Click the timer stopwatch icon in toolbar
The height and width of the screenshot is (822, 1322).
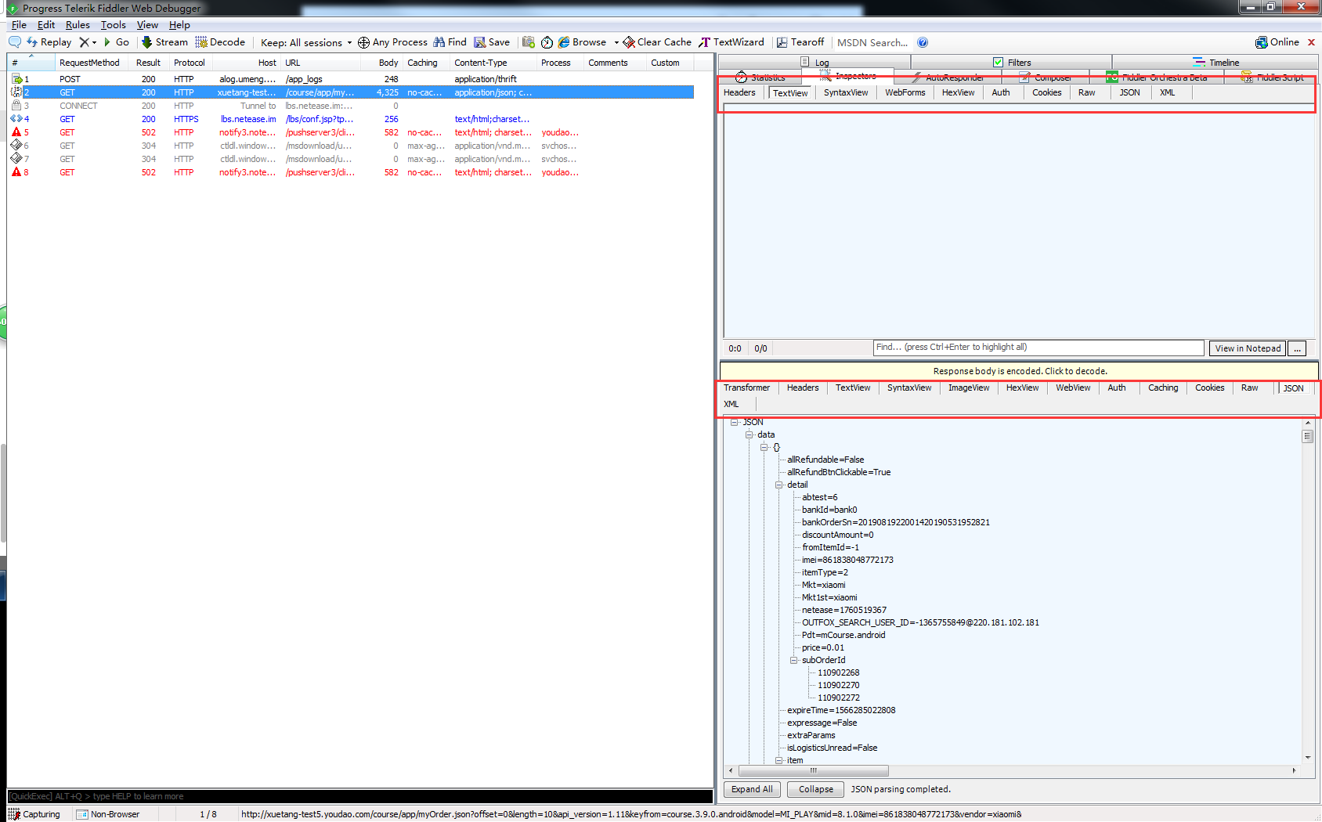click(547, 42)
